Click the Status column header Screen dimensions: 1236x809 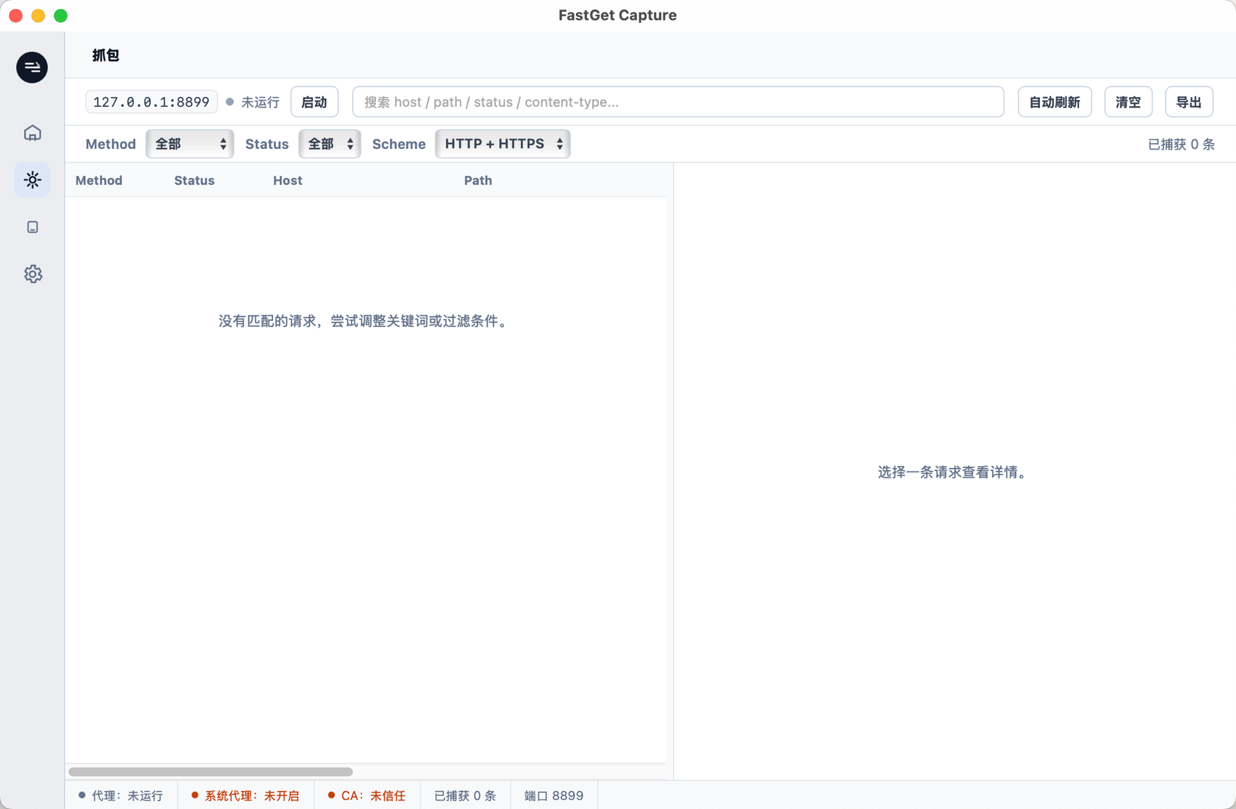[194, 180]
